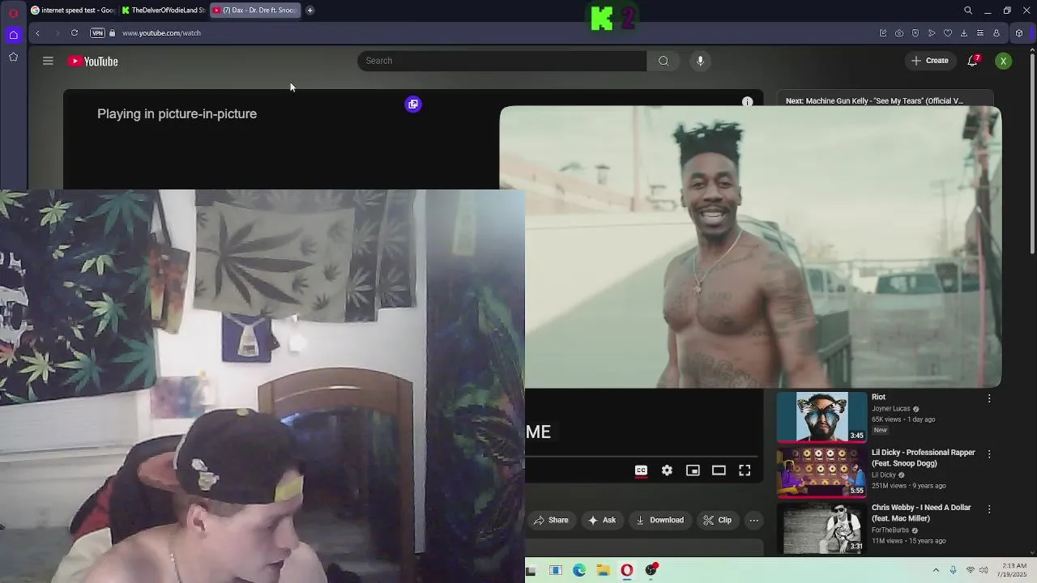
Task: Open the YouTube guide hamburger menu
Action: 48,61
